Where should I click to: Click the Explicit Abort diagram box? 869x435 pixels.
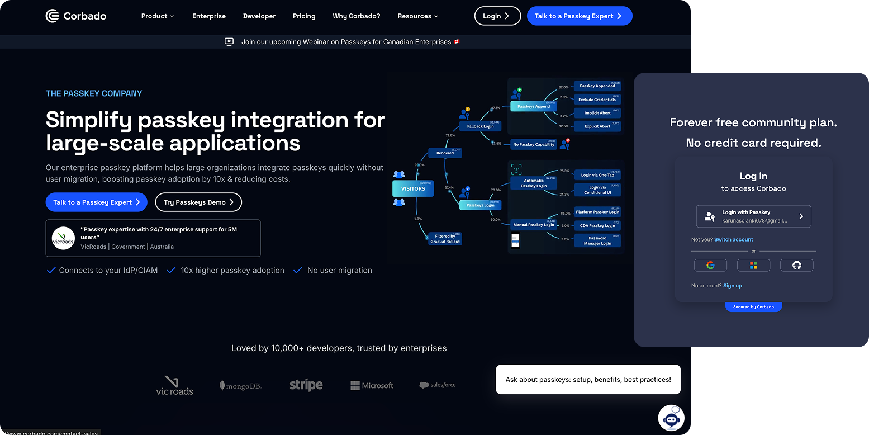[597, 126]
